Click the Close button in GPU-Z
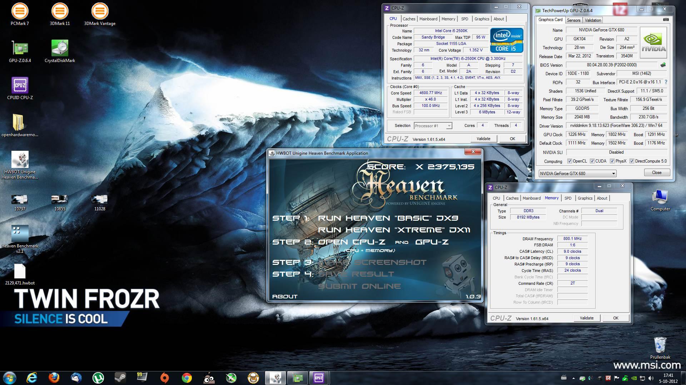The width and height of the screenshot is (686, 385). [x=656, y=173]
